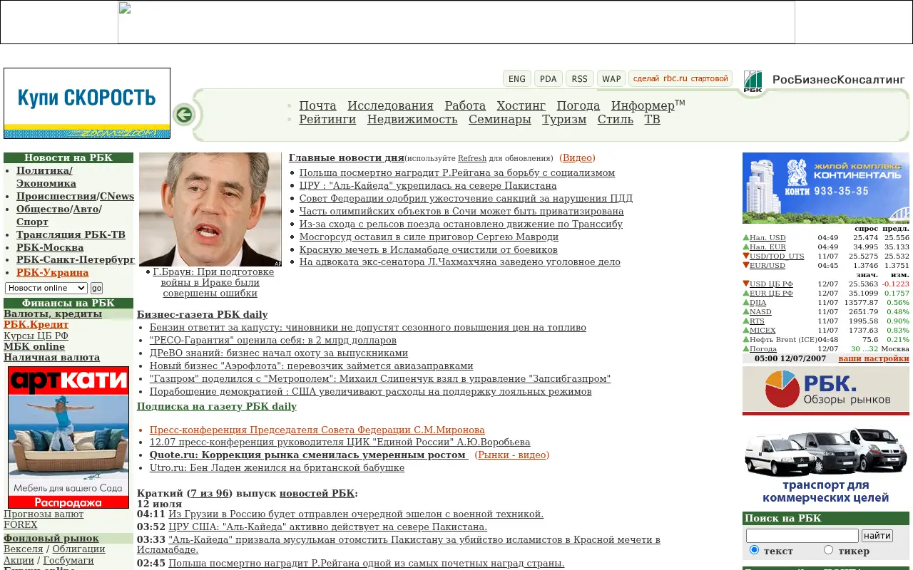Screen dimensions: 913x570
Task: Open the Прогнозы валют link
Action: click(44, 514)
